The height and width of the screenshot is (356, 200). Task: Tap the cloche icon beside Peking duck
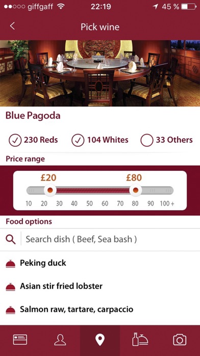pos(10,263)
